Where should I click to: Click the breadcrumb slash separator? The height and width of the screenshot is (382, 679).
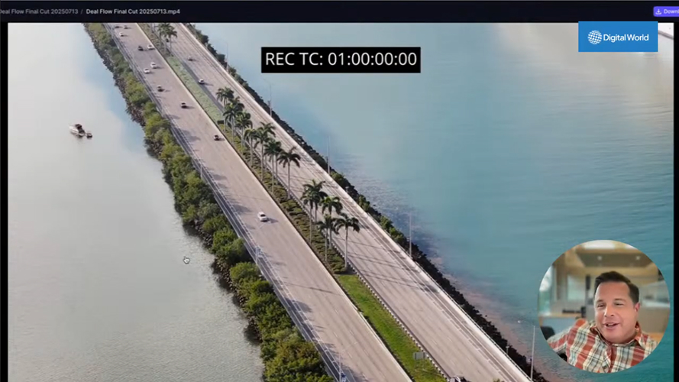tap(82, 11)
